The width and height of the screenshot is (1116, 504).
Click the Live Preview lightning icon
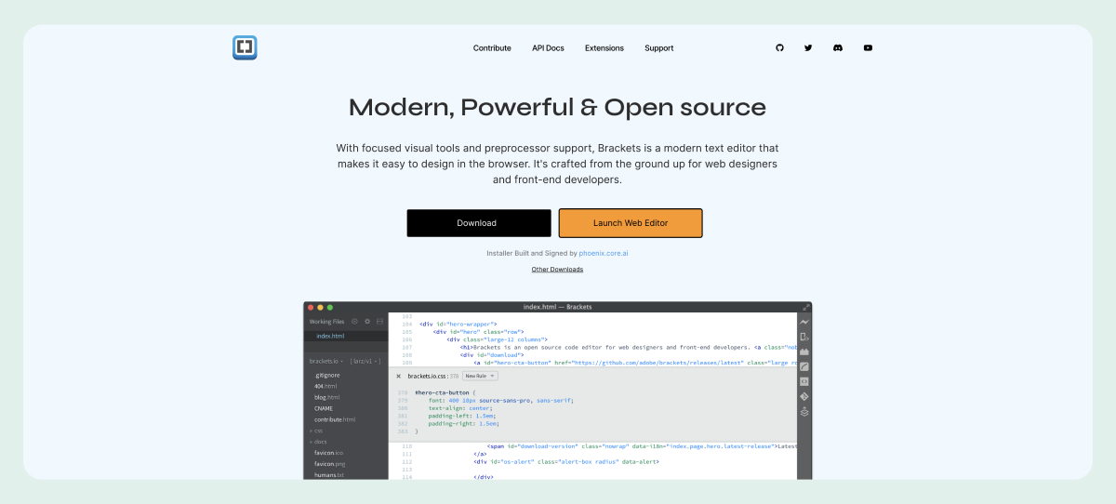coord(804,322)
